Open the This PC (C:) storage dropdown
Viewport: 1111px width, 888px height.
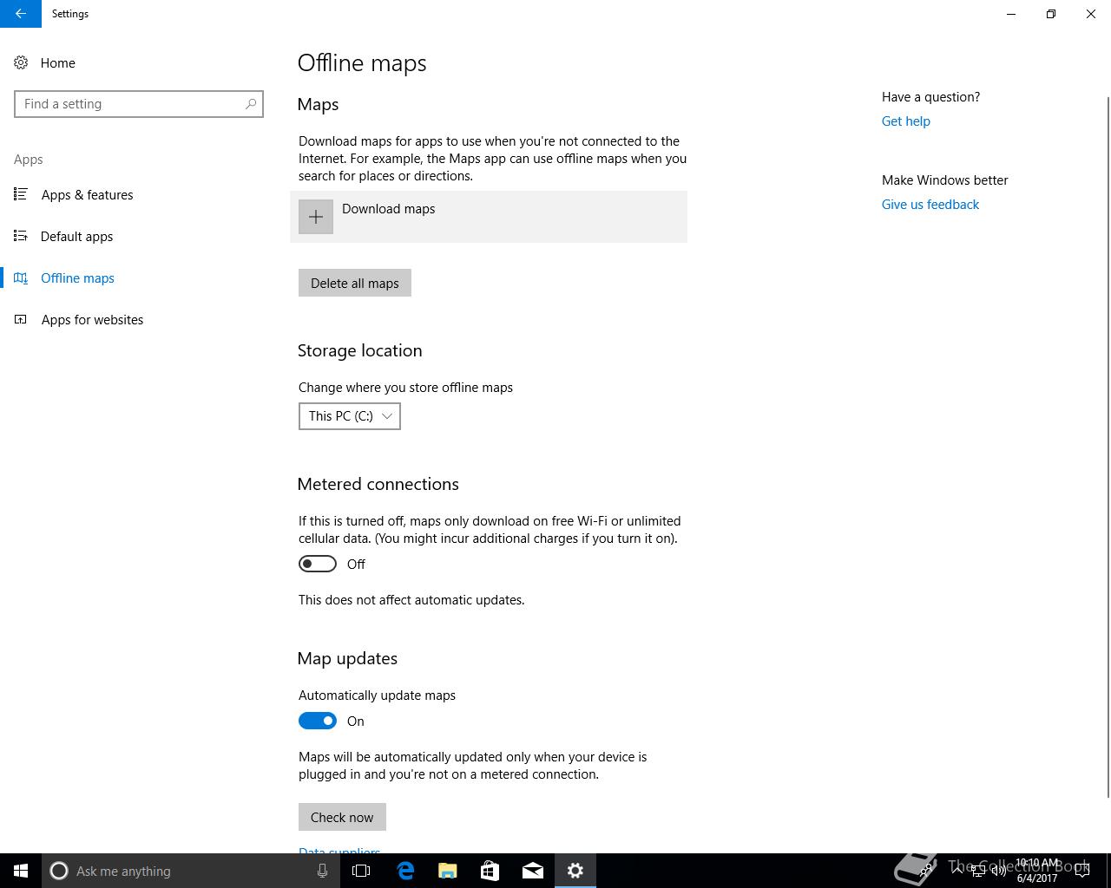[x=350, y=416]
